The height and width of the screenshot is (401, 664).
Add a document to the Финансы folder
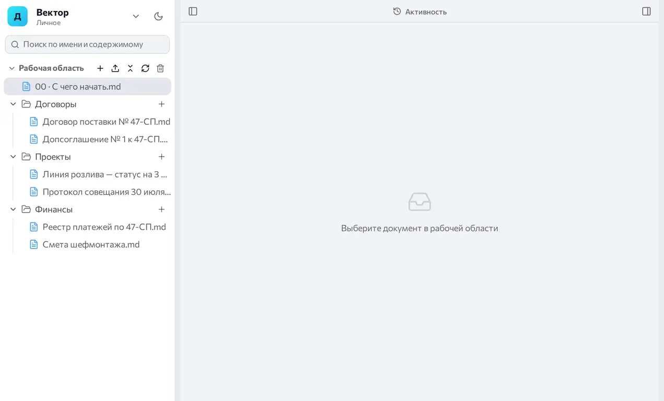point(161,210)
